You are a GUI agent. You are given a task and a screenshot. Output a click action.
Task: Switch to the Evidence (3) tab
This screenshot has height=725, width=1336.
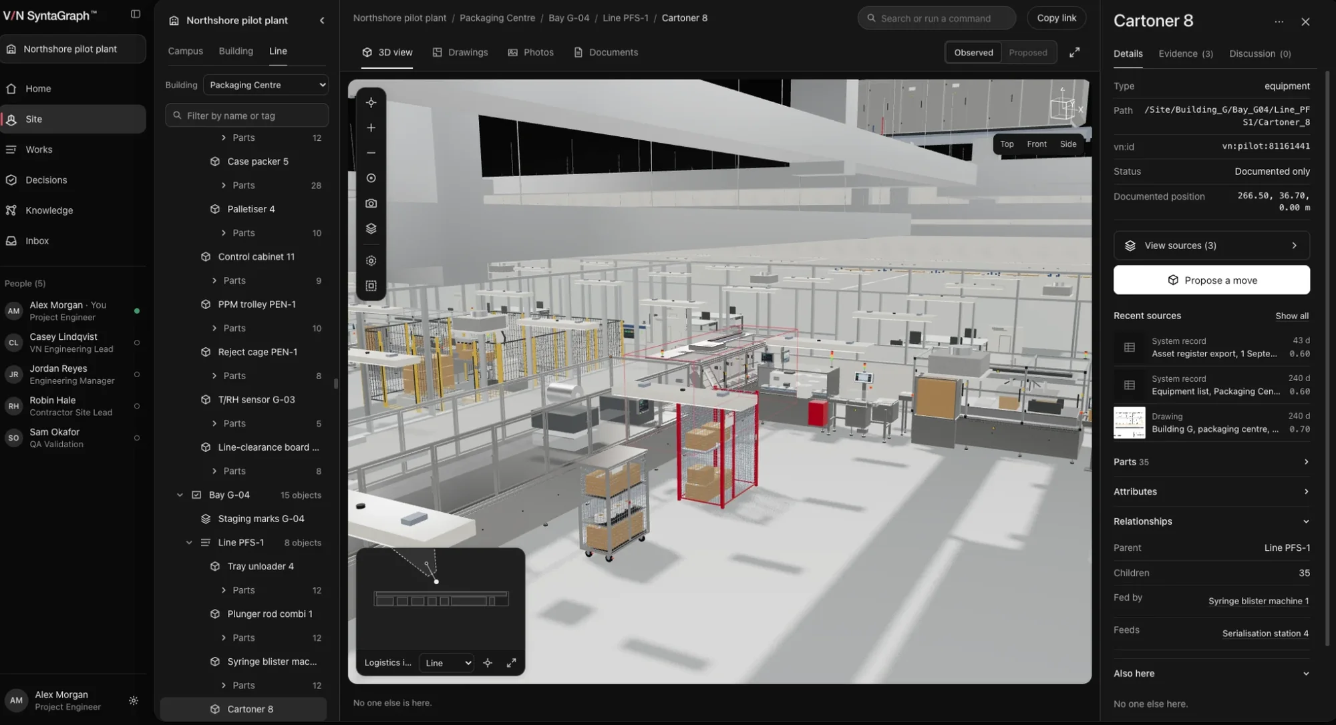[x=1186, y=54]
